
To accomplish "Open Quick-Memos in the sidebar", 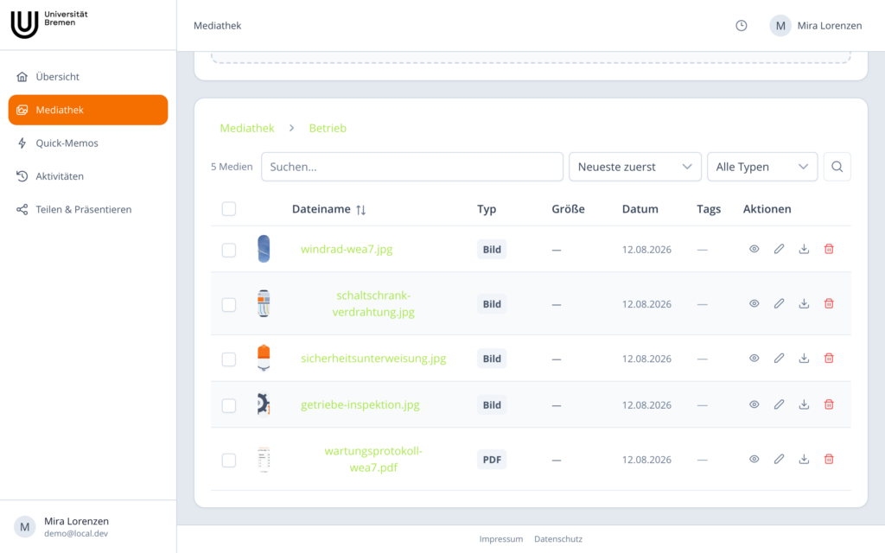I will 88,143.
